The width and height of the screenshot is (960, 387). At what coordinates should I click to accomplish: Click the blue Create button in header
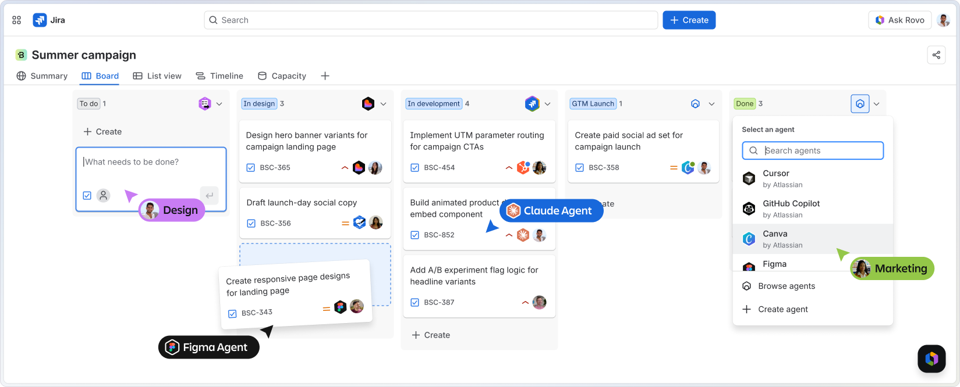689,20
